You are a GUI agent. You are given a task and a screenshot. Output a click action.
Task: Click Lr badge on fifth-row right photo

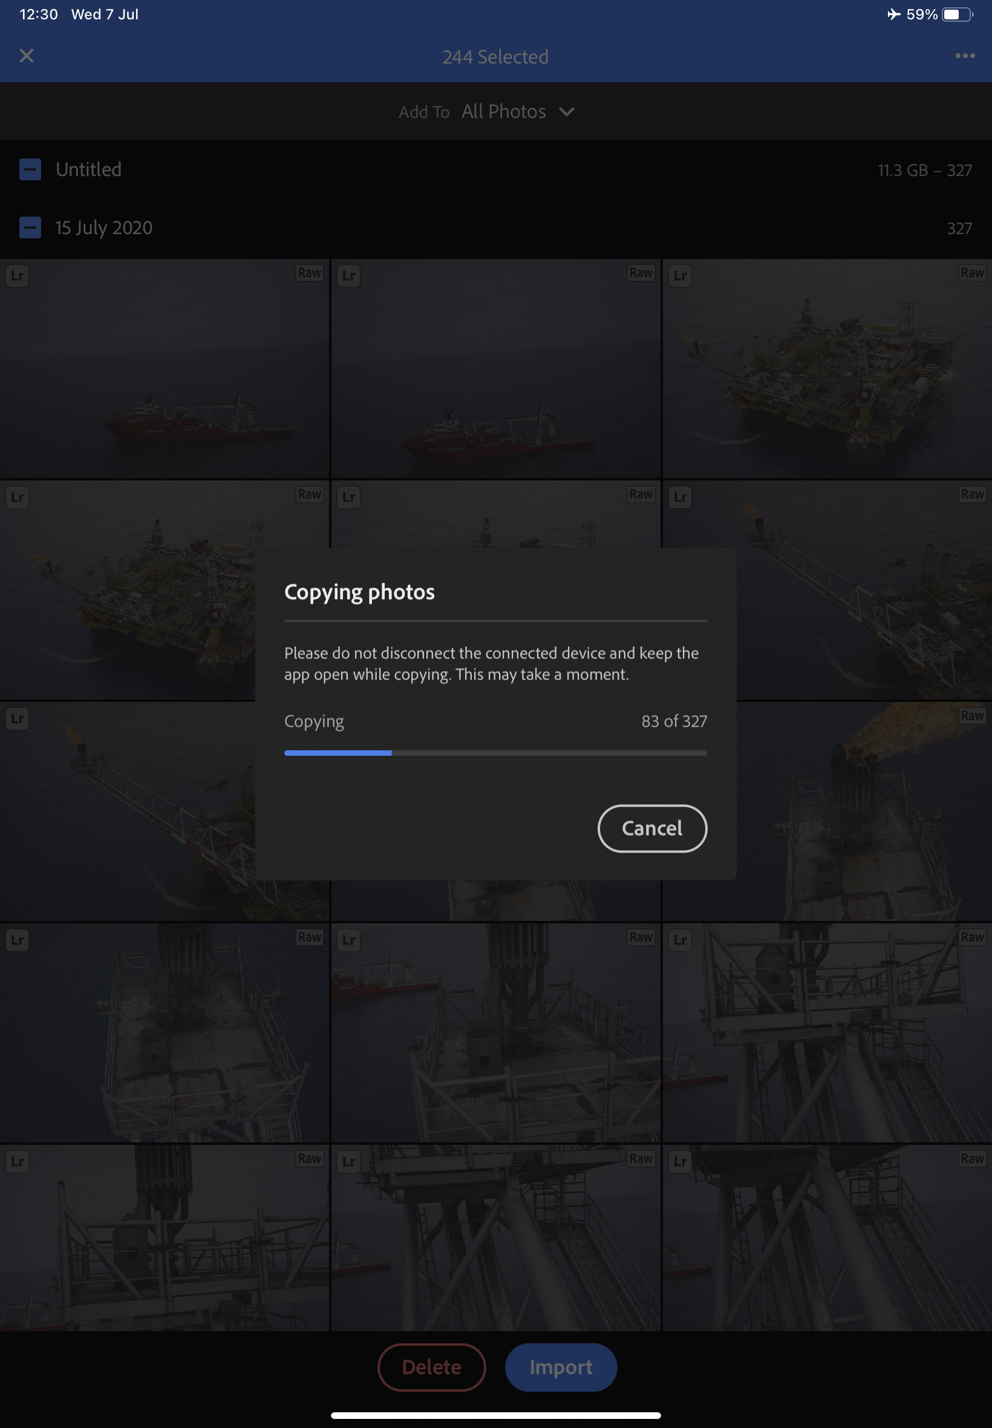tap(680, 1161)
